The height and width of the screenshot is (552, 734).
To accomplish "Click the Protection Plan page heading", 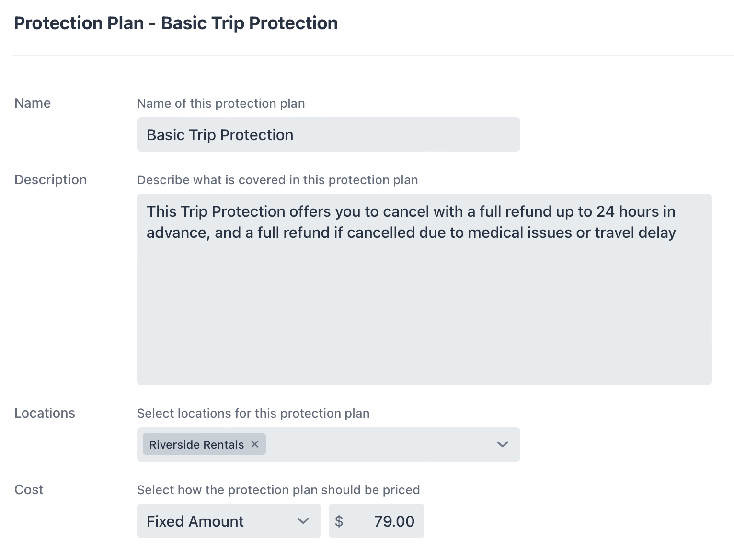I will point(176,23).
